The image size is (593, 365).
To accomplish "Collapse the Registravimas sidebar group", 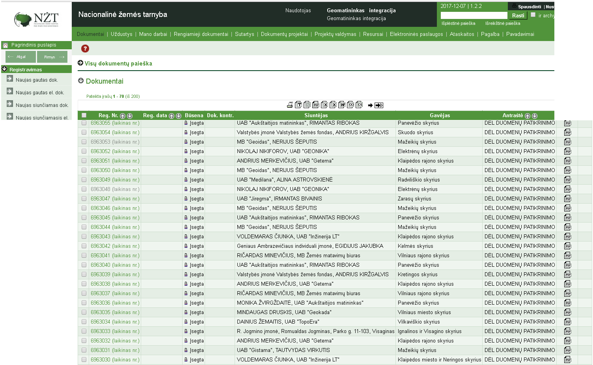I will tap(5, 69).
